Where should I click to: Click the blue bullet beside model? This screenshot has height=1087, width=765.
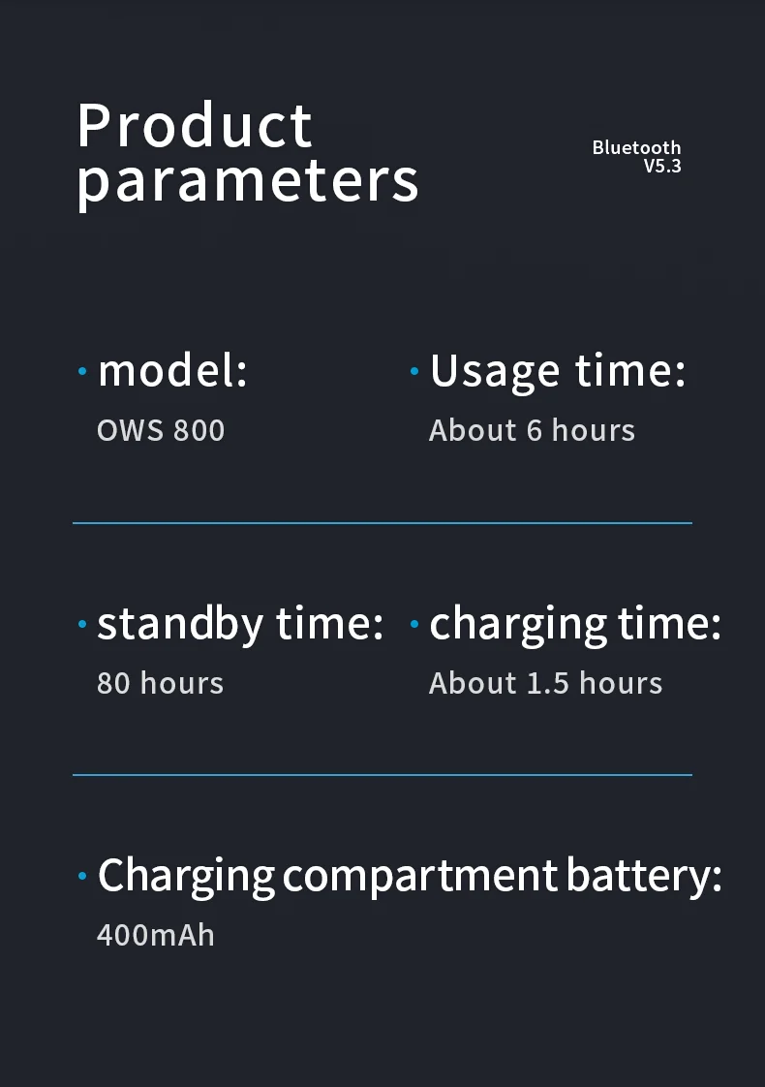[x=82, y=372]
